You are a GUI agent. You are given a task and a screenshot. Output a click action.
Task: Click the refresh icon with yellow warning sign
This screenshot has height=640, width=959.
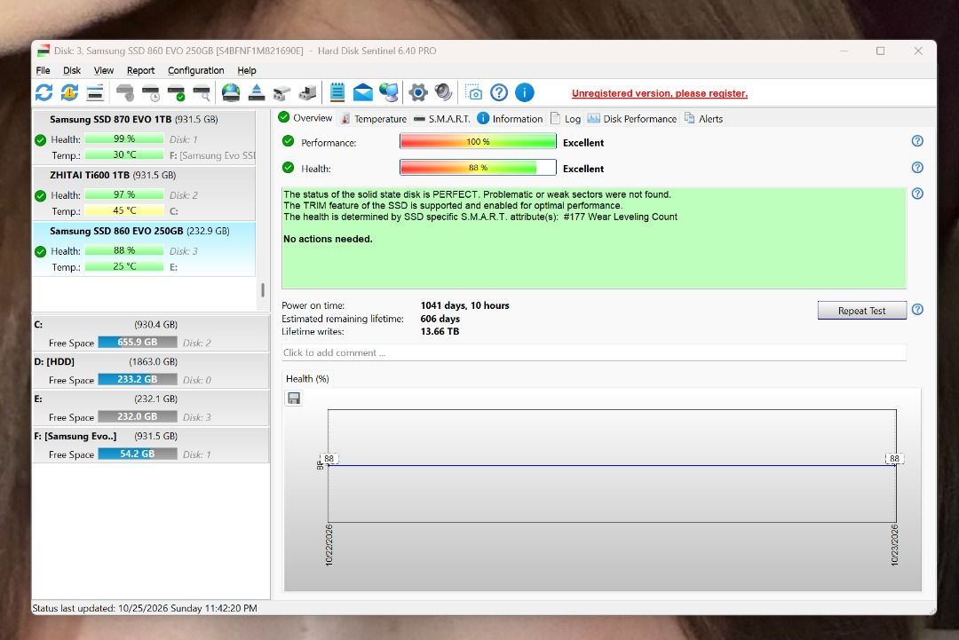tap(70, 93)
